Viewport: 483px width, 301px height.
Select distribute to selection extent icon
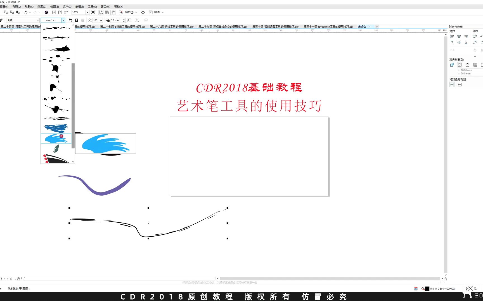coord(452,85)
